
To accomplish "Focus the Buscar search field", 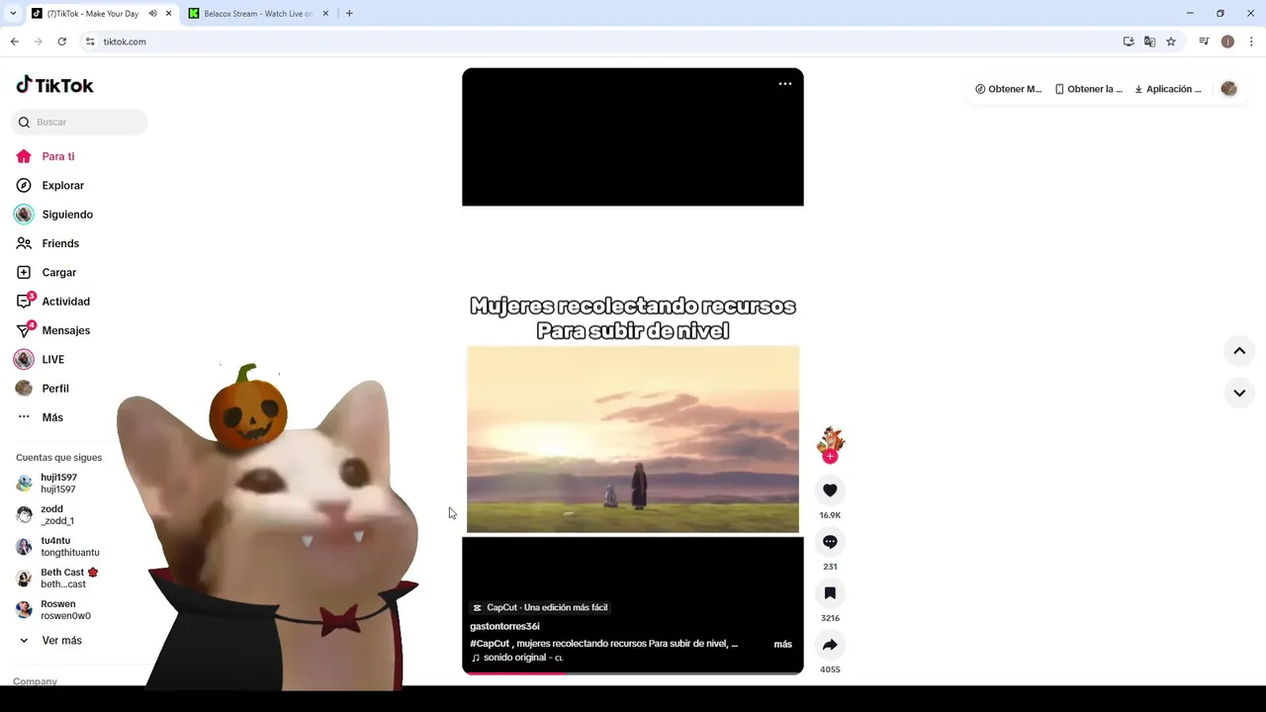I will click(x=79, y=122).
